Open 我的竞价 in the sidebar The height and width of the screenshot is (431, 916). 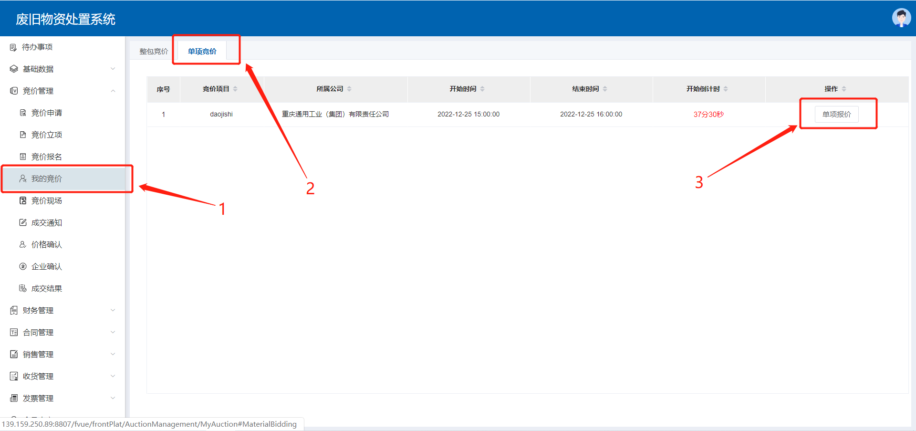[x=47, y=179]
